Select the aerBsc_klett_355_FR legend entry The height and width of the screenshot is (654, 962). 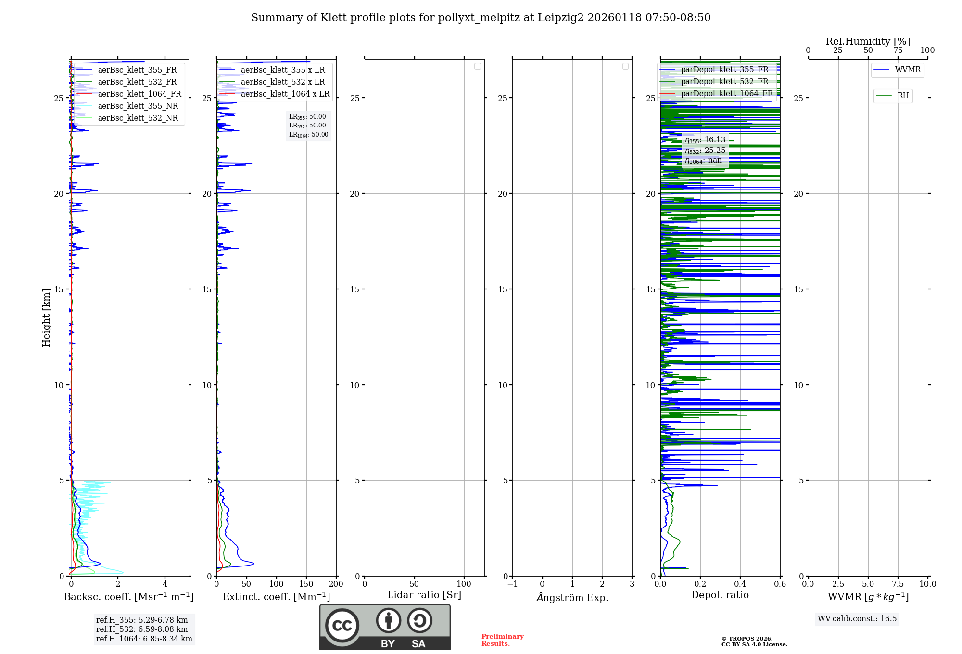click(x=137, y=70)
